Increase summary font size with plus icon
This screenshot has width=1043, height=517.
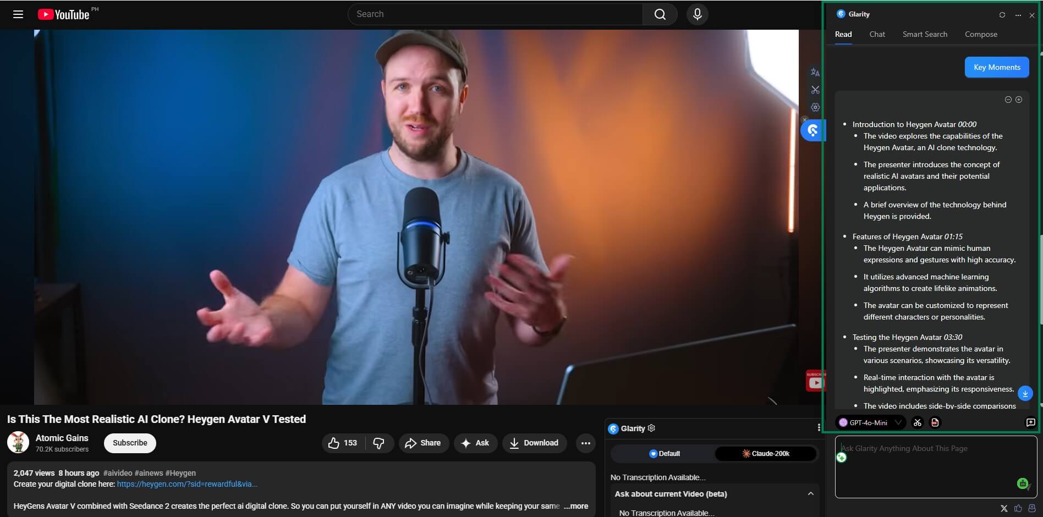(x=1019, y=100)
